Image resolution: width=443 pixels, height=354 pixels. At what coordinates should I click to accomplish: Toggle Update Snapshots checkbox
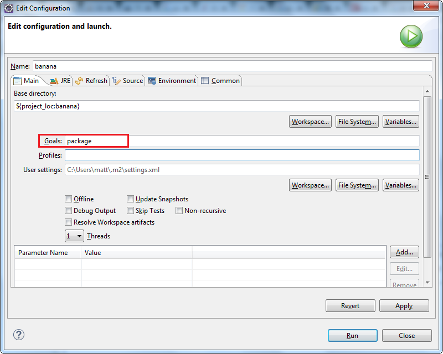[131, 199]
